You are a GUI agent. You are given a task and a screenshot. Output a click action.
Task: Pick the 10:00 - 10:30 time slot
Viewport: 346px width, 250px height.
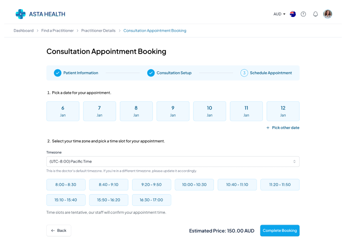pyautogui.click(x=194, y=185)
